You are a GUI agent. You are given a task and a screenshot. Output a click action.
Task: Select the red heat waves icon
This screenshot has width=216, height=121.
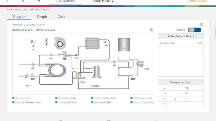tap(33, 42)
